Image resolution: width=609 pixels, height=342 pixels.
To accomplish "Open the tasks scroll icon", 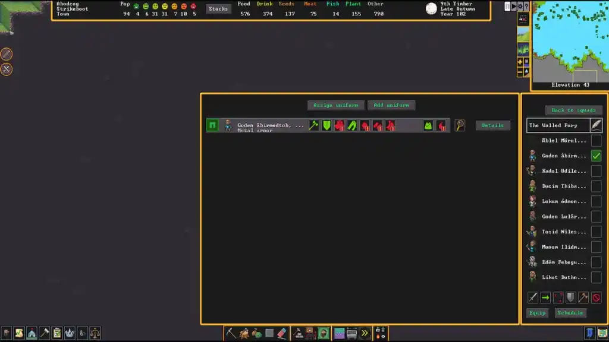I will [19, 333].
